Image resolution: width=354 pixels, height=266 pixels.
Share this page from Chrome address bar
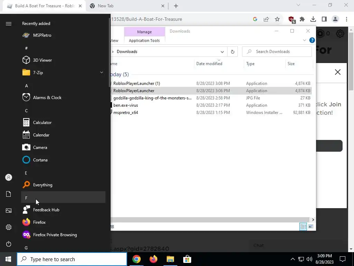[x=266, y=19]
